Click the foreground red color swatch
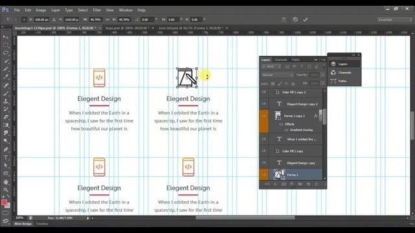Viewport: 415px width, 233px height. (4, 203)
